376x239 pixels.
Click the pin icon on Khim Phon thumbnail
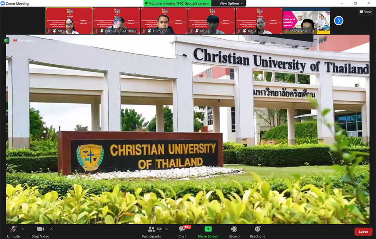(149, 31)
